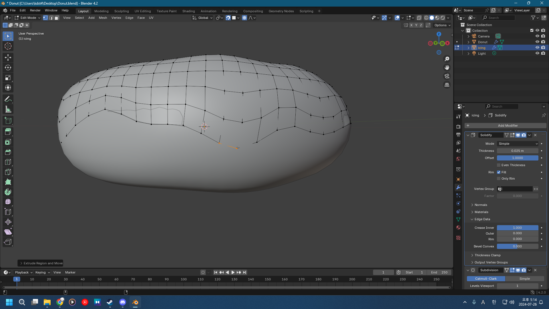Image resolution: width=549 pixels, height=309 pixels.
Task: Pick the Loop Cut tool
Action: pyautogui.click(x=8, y=162)
